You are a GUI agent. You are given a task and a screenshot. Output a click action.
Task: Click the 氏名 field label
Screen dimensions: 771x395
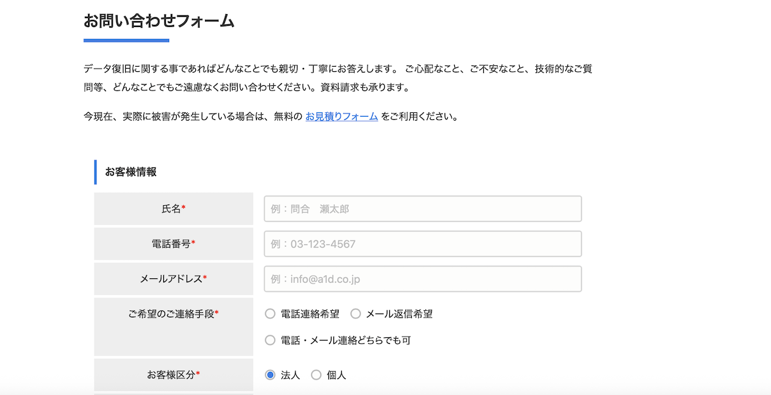(171, 208)
